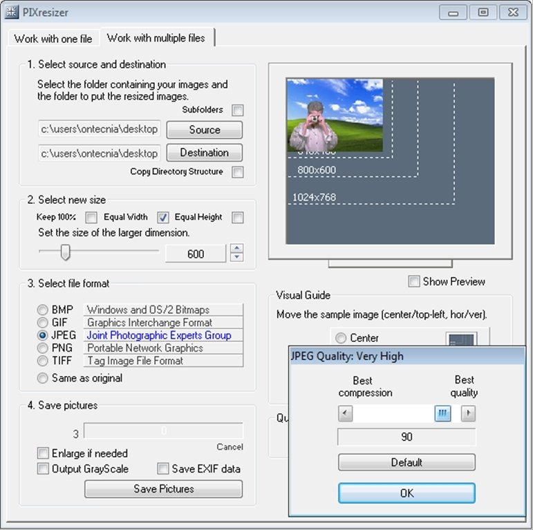Select Work with multiple files tab

coord(156,38)
